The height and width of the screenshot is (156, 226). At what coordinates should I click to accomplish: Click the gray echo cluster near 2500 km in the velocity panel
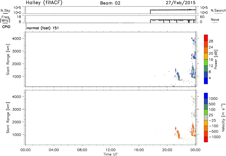[x=194, y=113]
